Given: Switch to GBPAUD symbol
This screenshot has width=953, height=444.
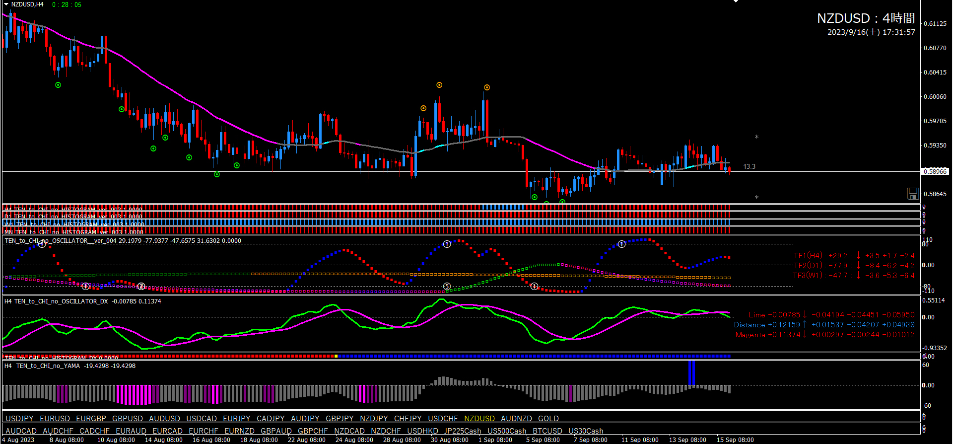Looking at the screenshot, I should pyautogui.click(x=276, y=431).
